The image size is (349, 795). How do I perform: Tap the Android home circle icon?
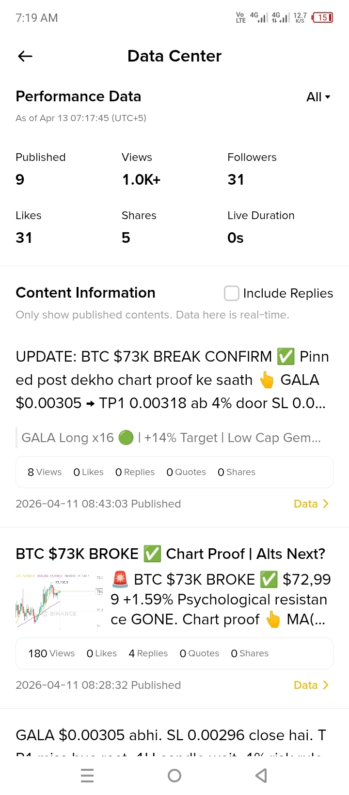point(174,776)
